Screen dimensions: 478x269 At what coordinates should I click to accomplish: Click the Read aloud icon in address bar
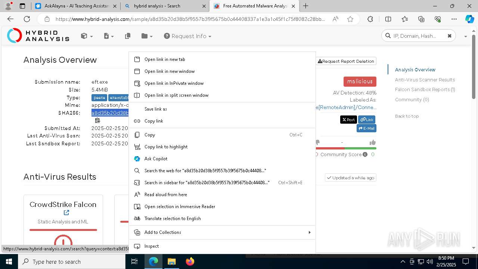click(x=335, y=19)
